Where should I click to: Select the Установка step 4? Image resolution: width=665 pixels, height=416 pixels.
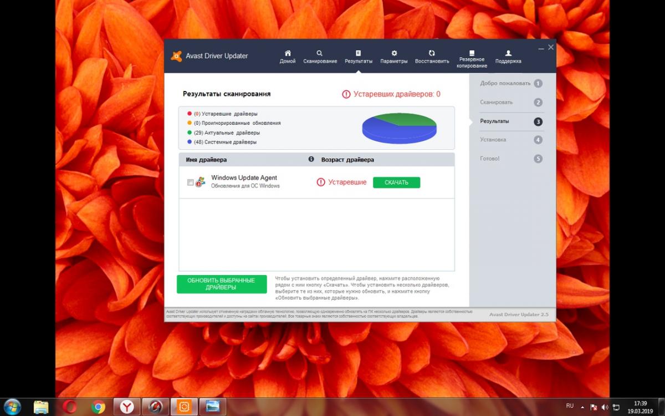(511, 140)
